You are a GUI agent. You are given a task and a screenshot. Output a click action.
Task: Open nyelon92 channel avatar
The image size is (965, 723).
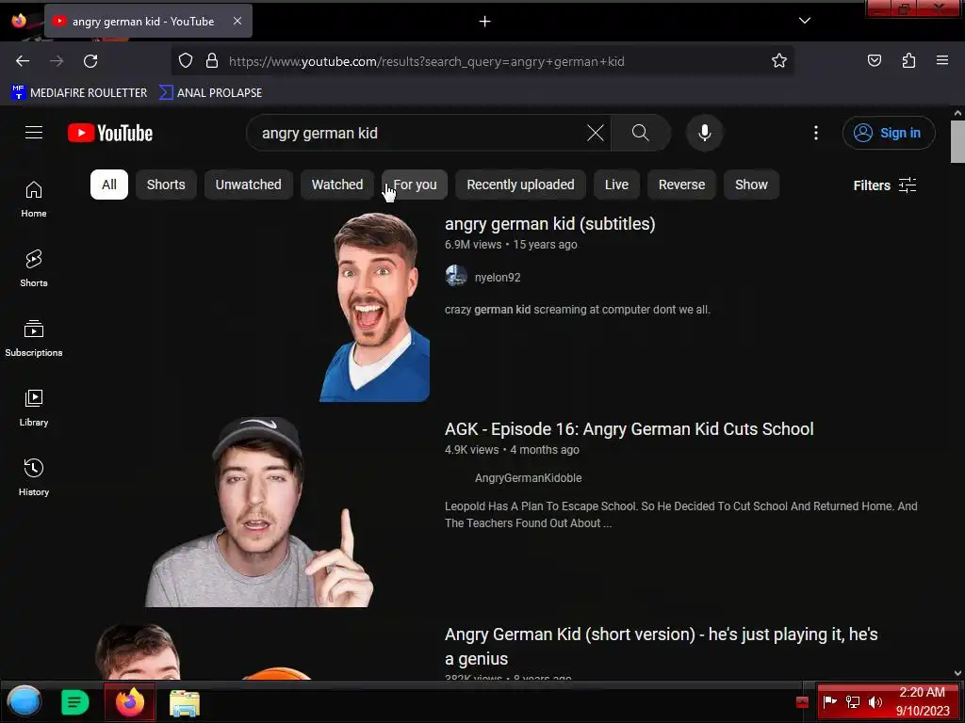click(456, 277)
